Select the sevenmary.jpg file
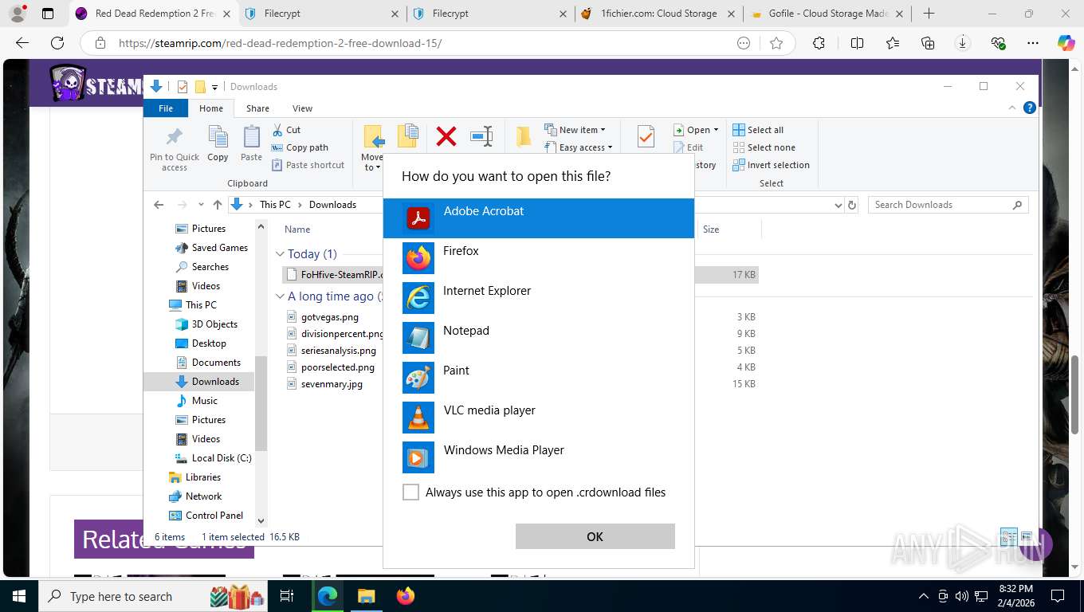 click(332, 384)
